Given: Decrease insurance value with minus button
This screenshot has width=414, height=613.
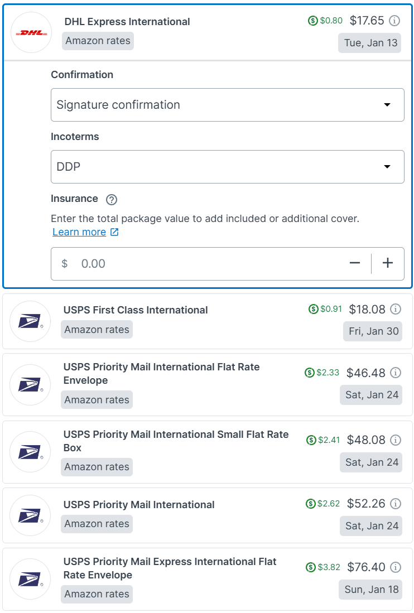Looking at the screenshot, I should [x=355, y=263].
